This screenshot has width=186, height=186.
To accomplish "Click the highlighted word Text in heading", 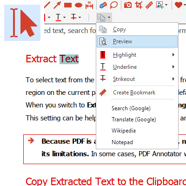I will pyautogui.click(x=69, y=59).
